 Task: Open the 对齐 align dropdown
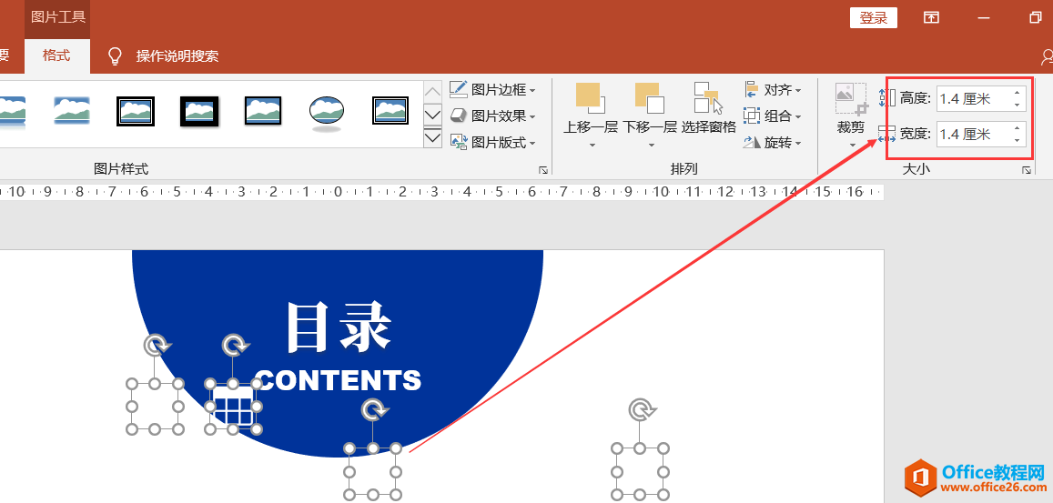(x=773, y=89)
